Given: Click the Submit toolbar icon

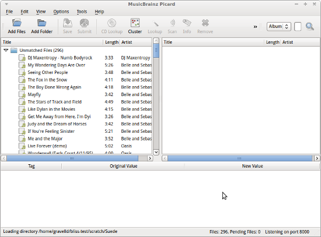Looking at the screenshot, I should pos(85,23).
